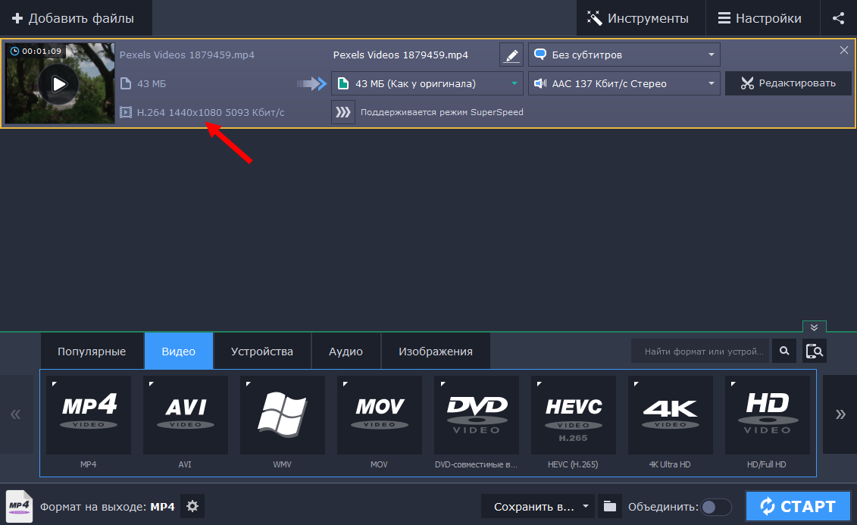Switch to the Аудио tab

click(x=346, y=352)
